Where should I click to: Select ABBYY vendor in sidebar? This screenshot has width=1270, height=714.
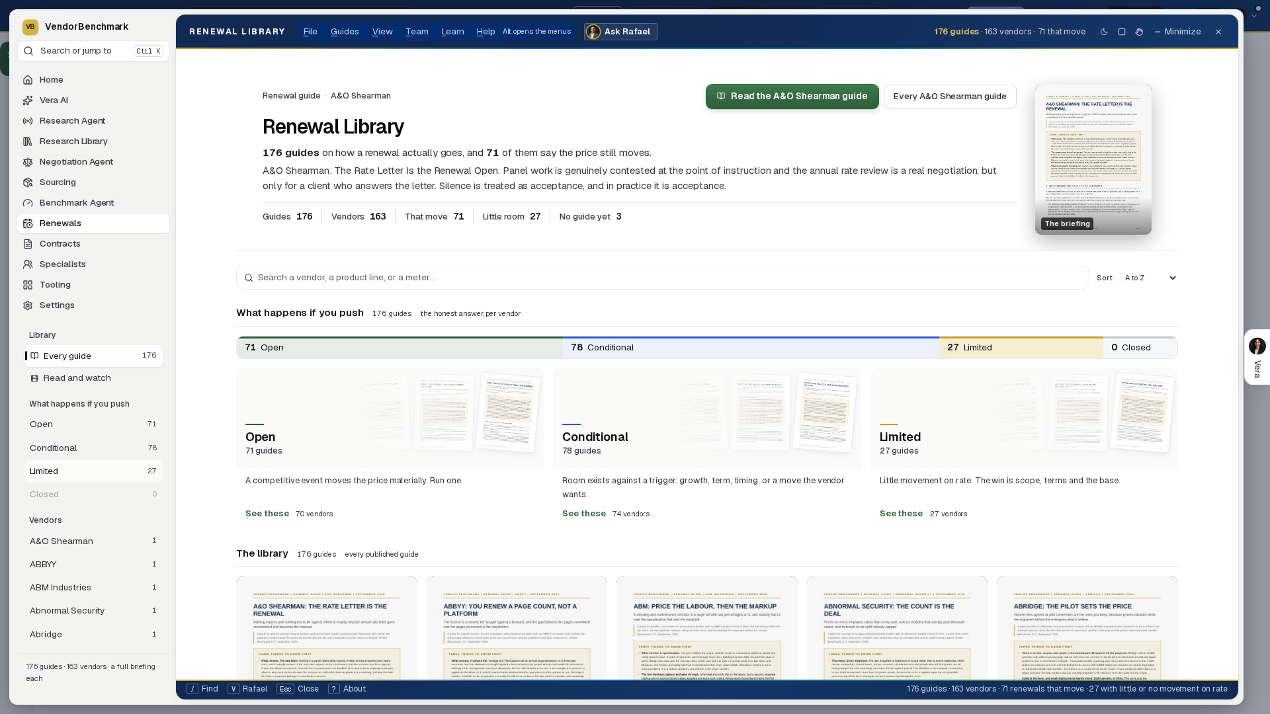93,565
